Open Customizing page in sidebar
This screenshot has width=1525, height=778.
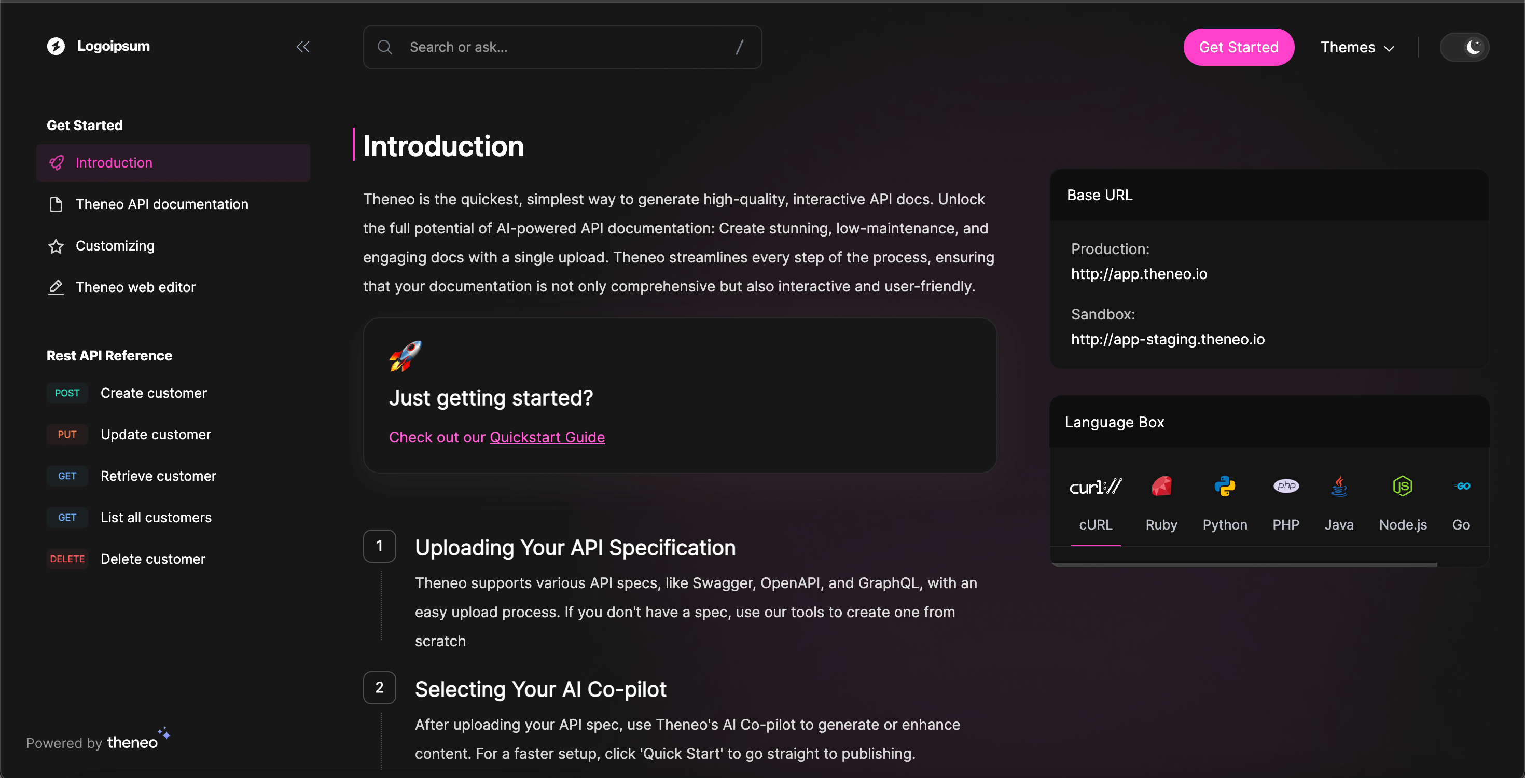tap(115, 246)
